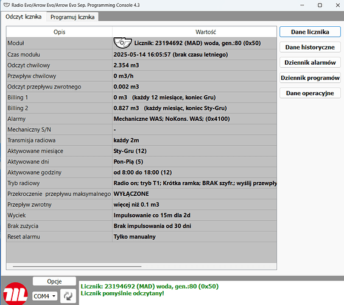Click the water meter icon in Moduł row

[122, 43]
